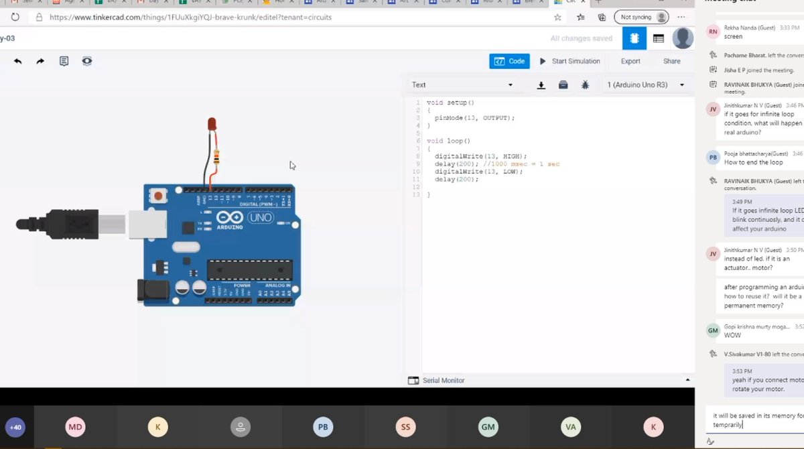Switch to Circuit view chip icon
The width and height of the screenshot is (804, 449).
(634, 38)
